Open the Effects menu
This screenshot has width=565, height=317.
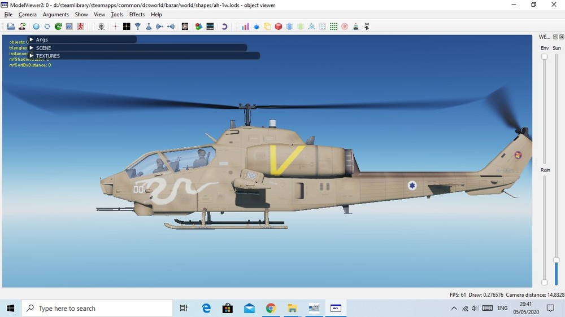(x=137, y=15)
